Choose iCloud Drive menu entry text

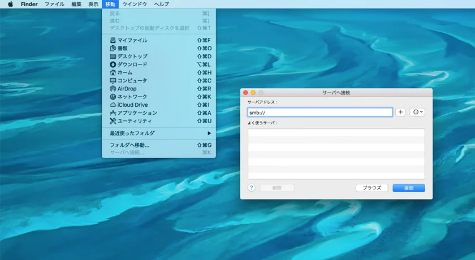pyautogui.click(x=133, y=105)
